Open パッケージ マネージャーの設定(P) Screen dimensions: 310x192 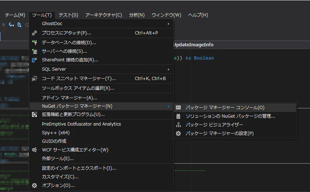click(235, 134)
